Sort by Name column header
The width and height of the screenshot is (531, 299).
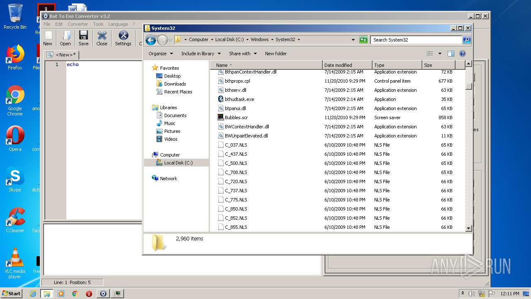[x=266, y=65]
